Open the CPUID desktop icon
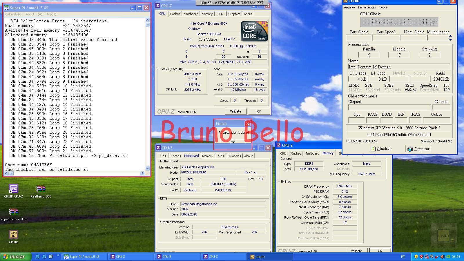The width and height of the screenshot is (464, 261). pos(13,234)
